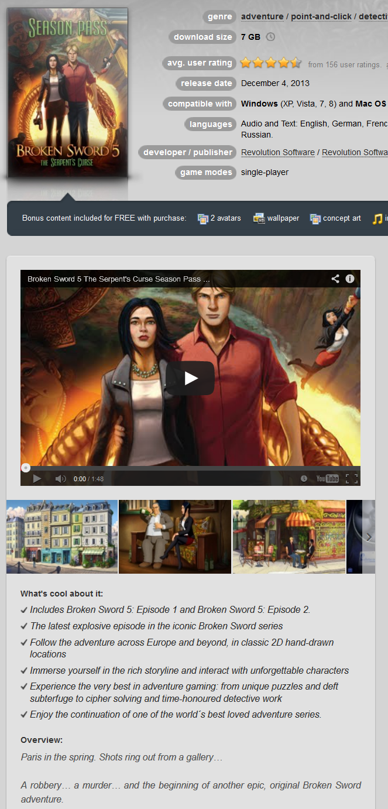388x809 pixels.
Task: Click the 'concept art' bonus text
Action: [x=342, y=218]
